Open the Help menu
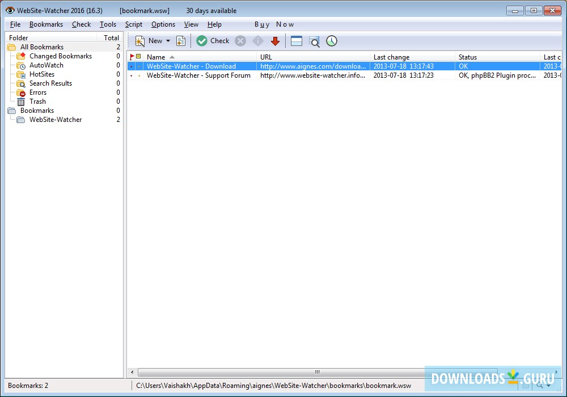567x397 pixels. [214, 24]
